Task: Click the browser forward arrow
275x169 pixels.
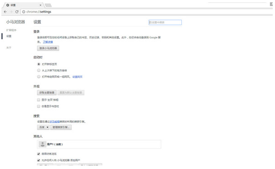Action: [11, 12]
